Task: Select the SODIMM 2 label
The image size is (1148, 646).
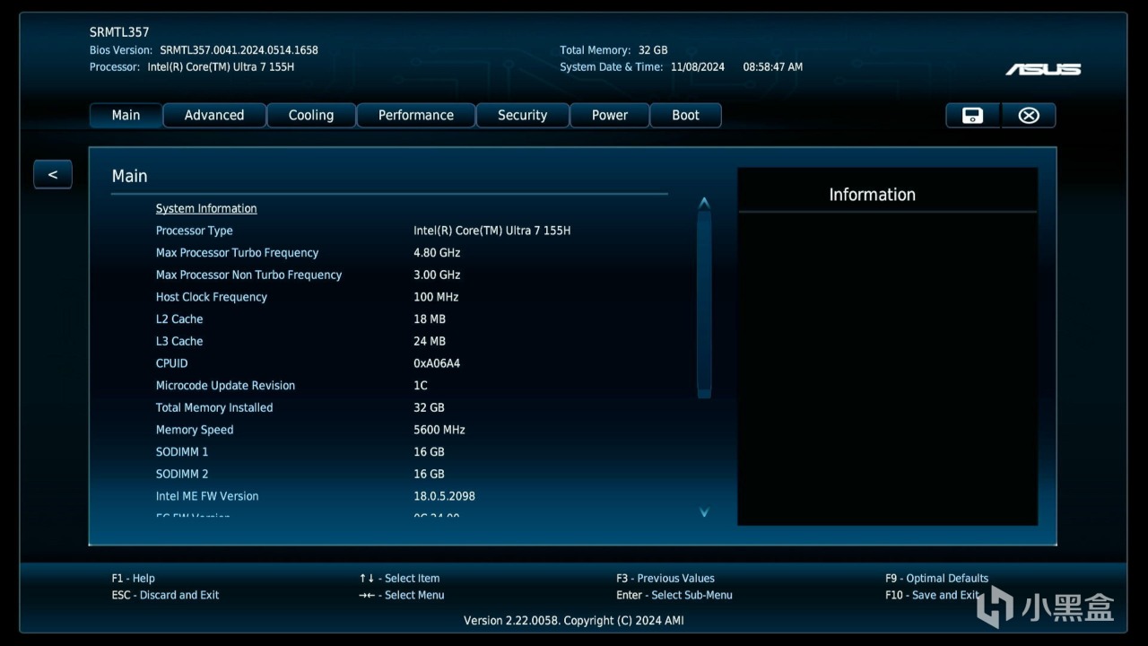Action: [x=182, y=474]
